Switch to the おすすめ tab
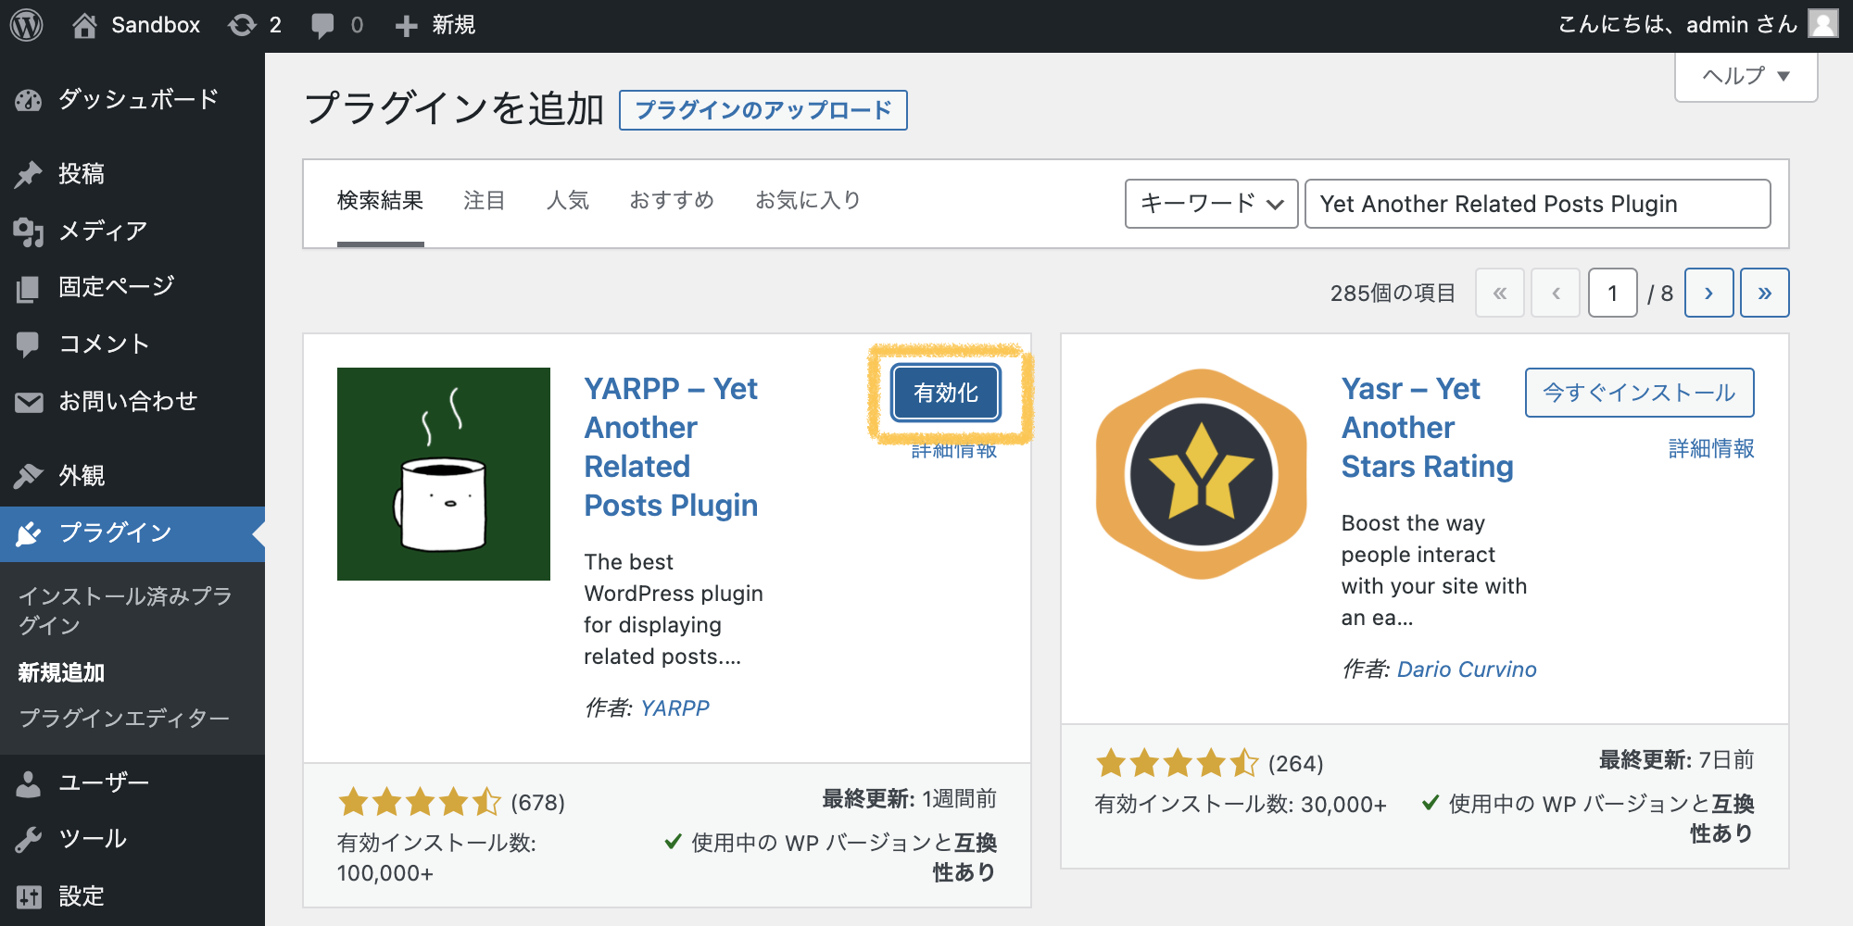The image size is (1853, 926). (672, 201)
